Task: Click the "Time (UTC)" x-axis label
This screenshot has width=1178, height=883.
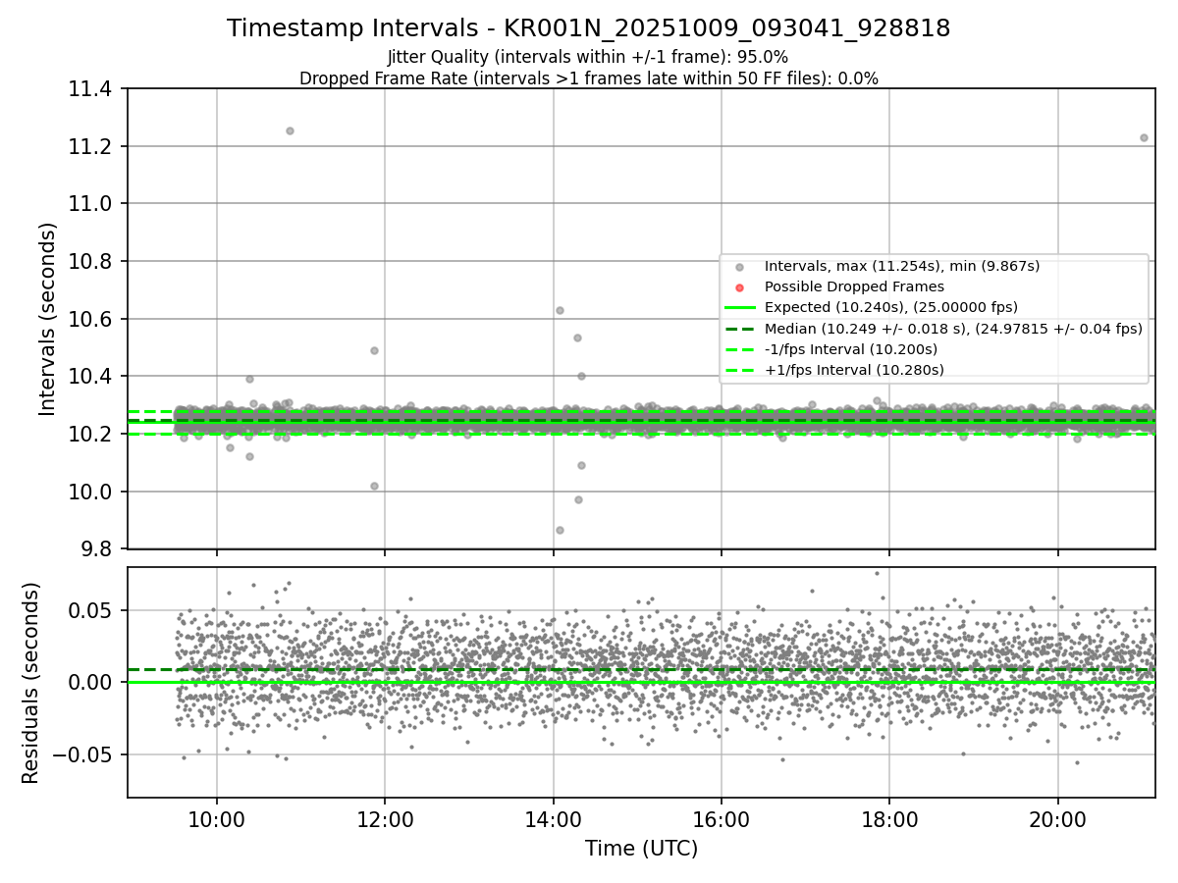Action: pos(641,849)
